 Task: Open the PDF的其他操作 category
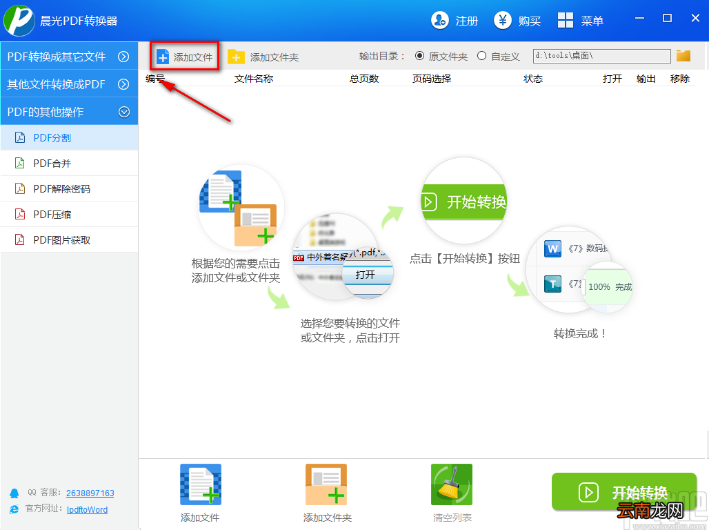pyautogui.click(x=69, y=111)
